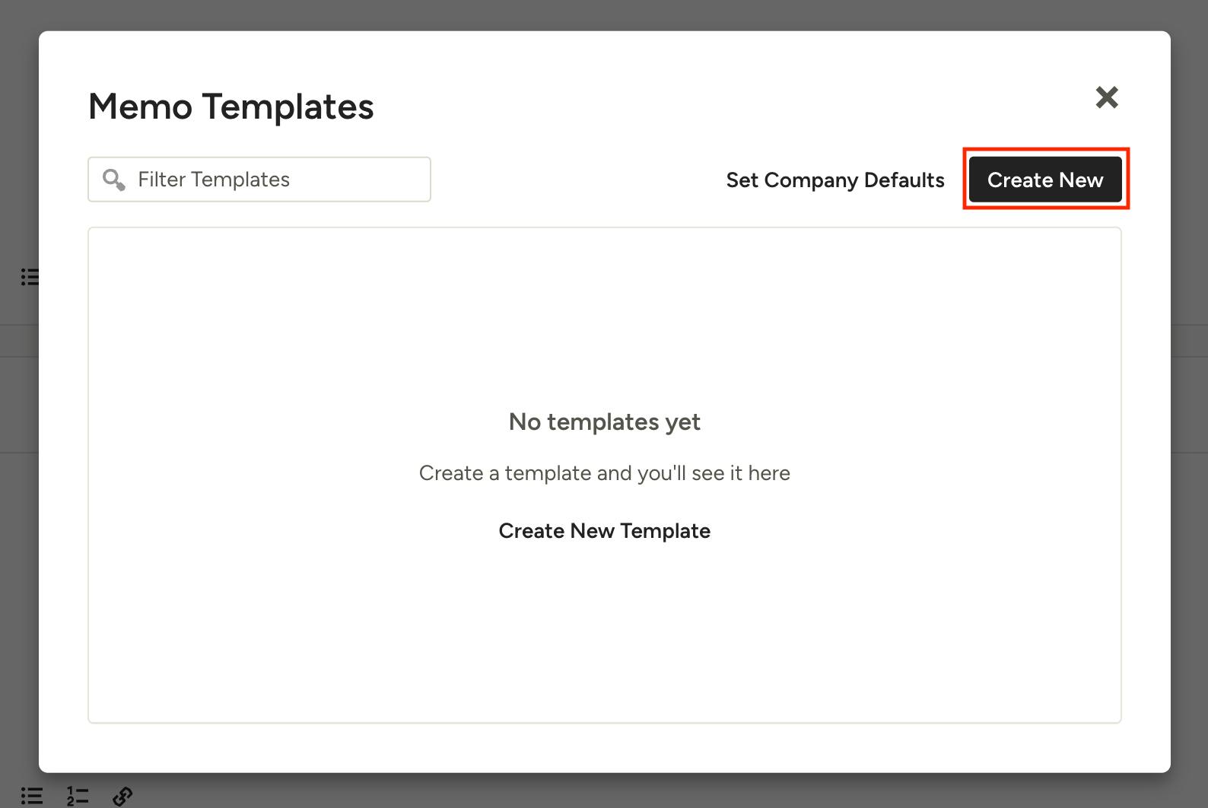Click the Memo Templates title heading
Screen dimensions: 1208x808
coord(230,107)
